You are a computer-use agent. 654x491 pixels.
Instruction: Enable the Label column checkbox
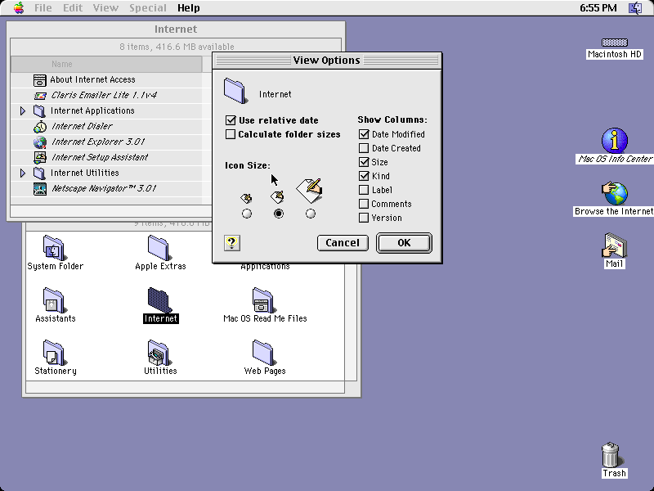pos(364,190)
